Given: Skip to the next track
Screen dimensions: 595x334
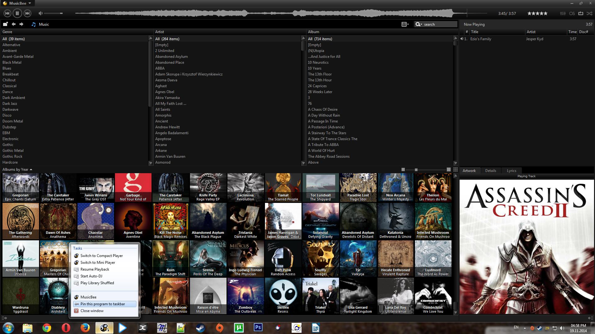Looking at the screenshot, I should tap(27, 13).
